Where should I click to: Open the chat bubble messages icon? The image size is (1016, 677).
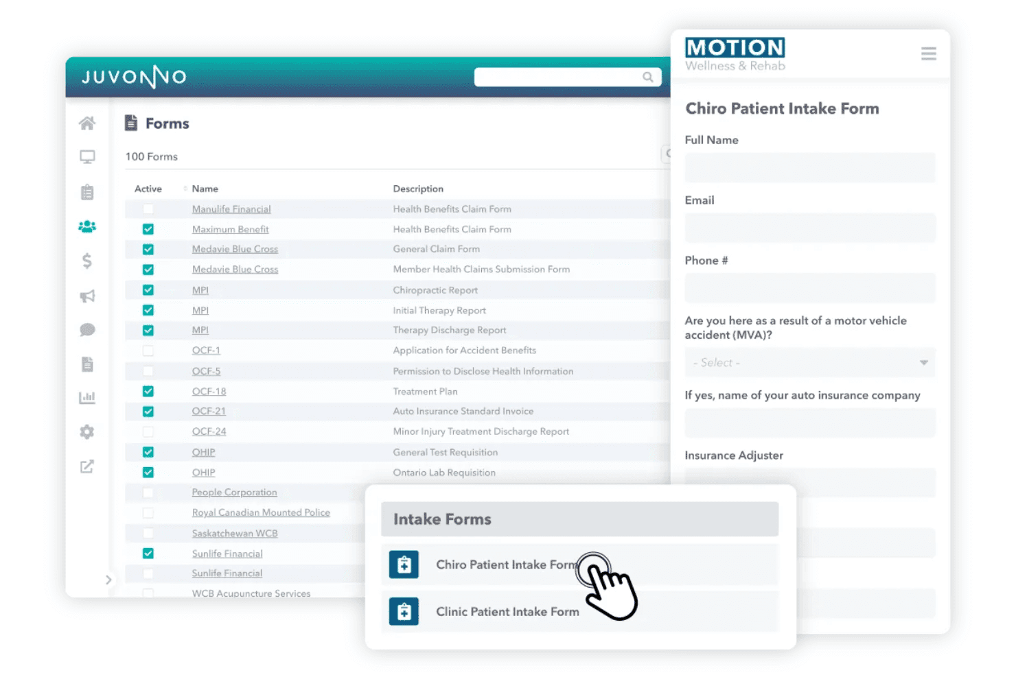tap(87, 330)
